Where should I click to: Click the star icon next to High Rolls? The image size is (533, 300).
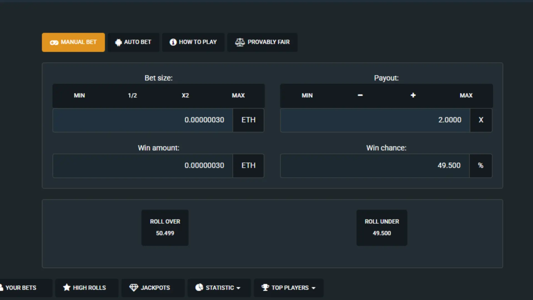67,287
